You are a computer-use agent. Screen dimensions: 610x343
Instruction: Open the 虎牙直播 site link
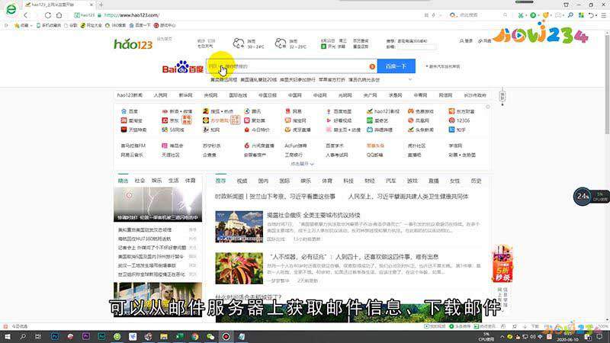pyautogui.click(x=297, y=130)
